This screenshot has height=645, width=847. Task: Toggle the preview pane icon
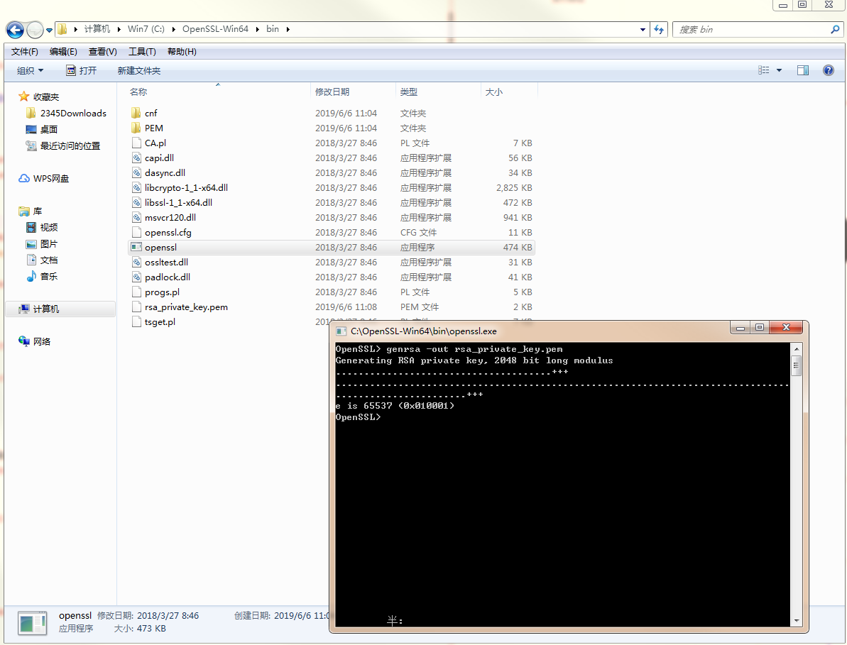[803, 70]
